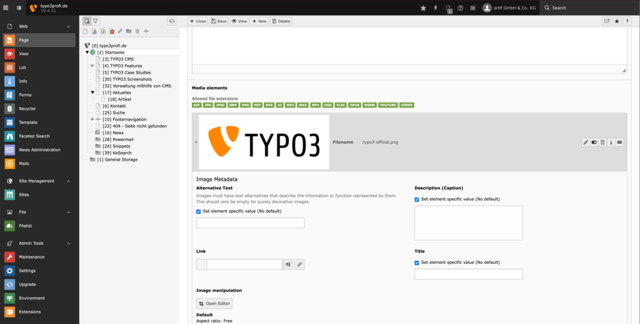Open the Faceted Search module

(x=39, y=136)
